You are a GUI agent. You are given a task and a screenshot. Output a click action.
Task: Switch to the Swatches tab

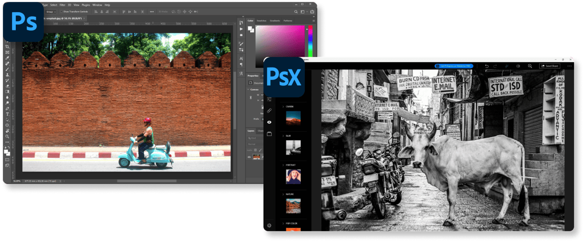261,21
